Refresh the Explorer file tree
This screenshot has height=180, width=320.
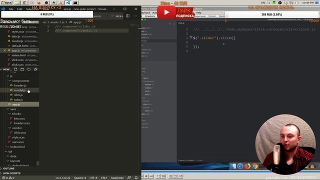click(x=29, y=69)
